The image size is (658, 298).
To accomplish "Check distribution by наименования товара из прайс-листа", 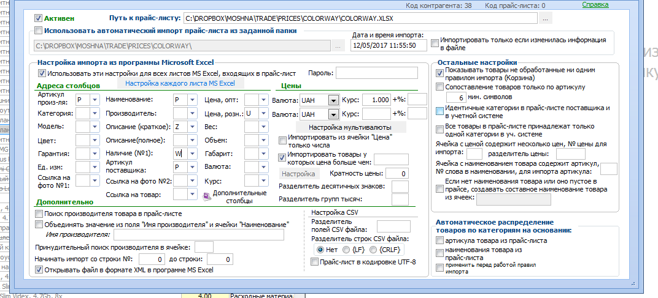I will tap(439, 253).
